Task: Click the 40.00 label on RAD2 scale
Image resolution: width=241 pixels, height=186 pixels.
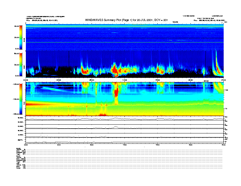Action: click(17, 26)
